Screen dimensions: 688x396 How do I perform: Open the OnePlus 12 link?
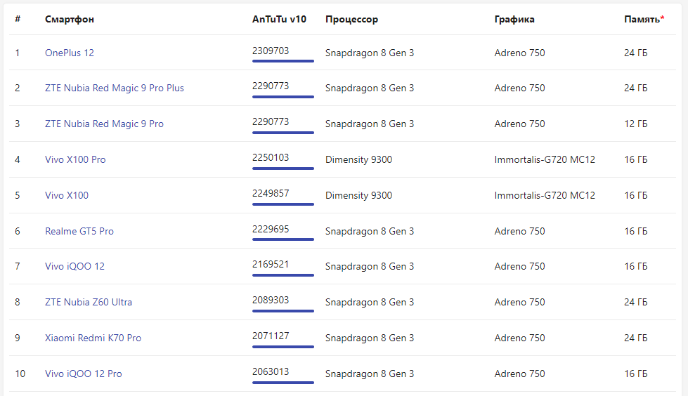coord(70,53)
